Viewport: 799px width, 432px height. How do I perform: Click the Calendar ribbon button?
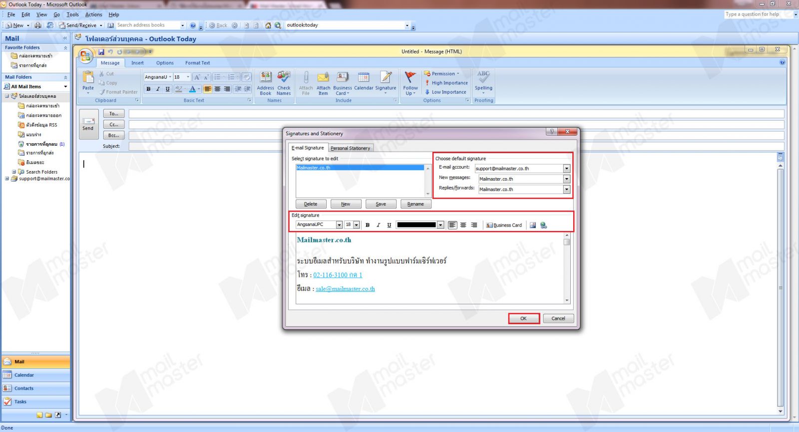[364, 81]
